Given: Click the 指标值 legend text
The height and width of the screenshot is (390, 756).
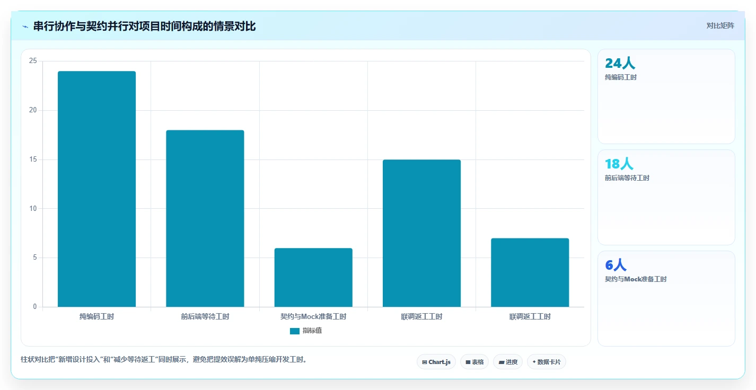Looking at the screenshot, I should (x=312, y=331).
